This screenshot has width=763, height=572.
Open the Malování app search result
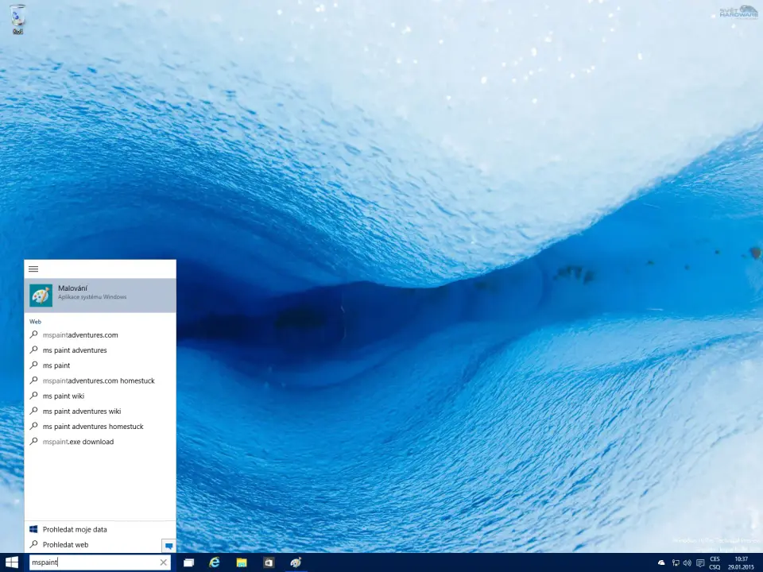[99, 295]
